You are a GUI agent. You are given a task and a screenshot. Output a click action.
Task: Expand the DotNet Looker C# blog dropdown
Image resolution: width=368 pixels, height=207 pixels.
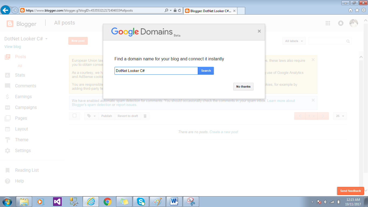pos(46,39)
